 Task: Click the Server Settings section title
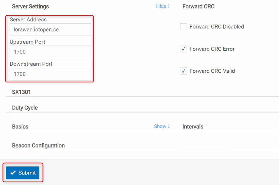click(x=31, y=6)
